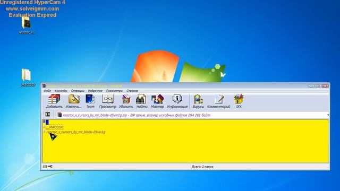
Task: Click the drive icon in status bar
Action: [45, 166]
